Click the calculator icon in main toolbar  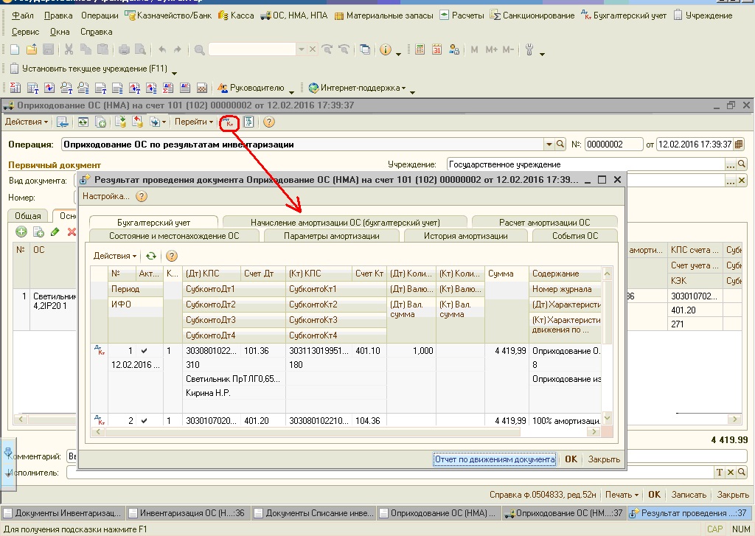click(420, 50)
